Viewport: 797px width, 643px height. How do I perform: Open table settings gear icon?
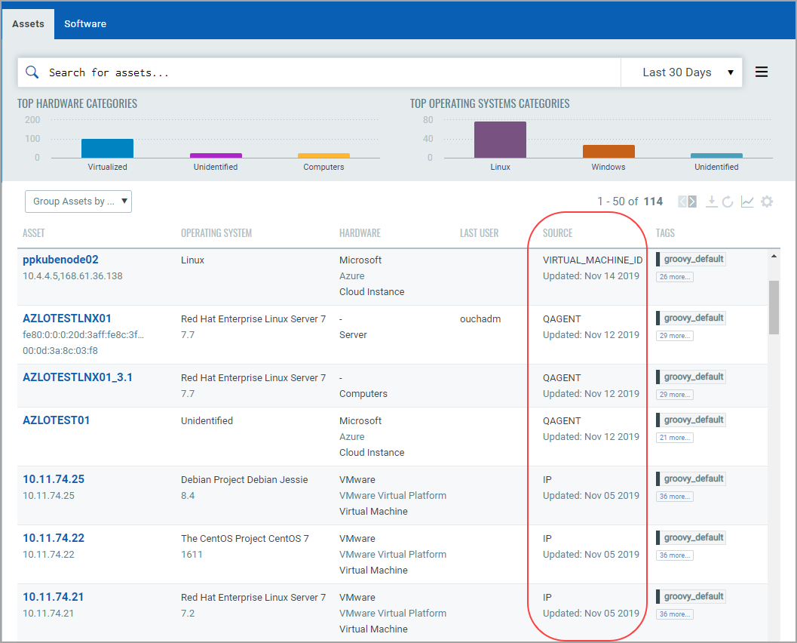coord(767,202)
